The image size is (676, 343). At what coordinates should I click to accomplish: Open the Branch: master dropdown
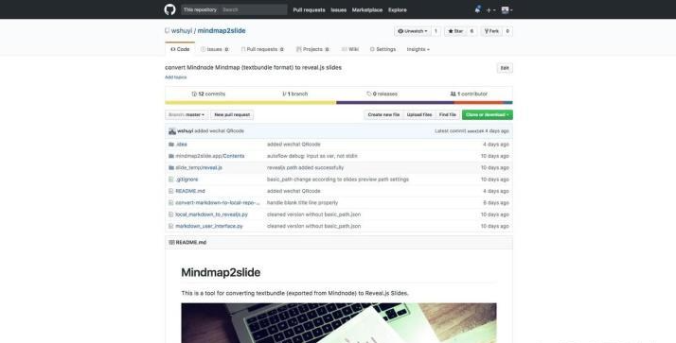pos(187,115)
